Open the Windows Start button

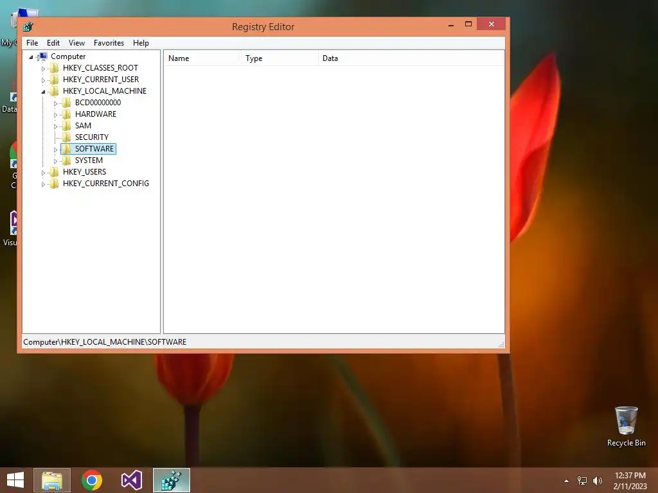pos(15,480)
